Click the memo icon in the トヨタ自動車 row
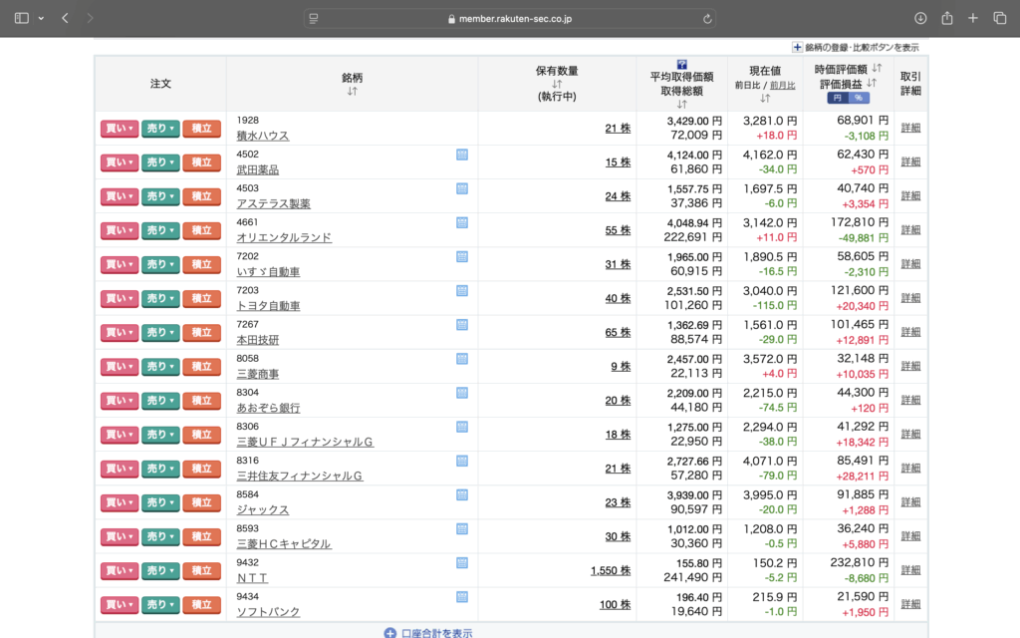 pos(461,291)
